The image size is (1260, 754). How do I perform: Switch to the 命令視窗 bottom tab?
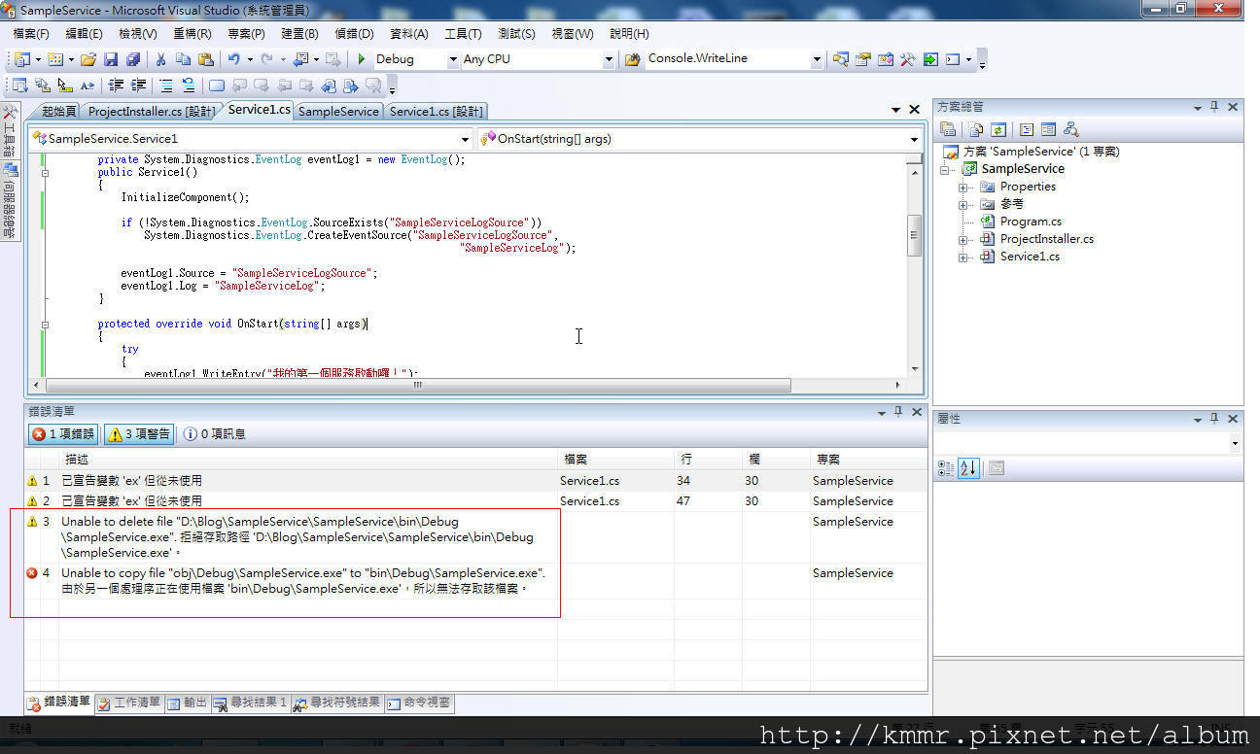[x=419, y=703]
